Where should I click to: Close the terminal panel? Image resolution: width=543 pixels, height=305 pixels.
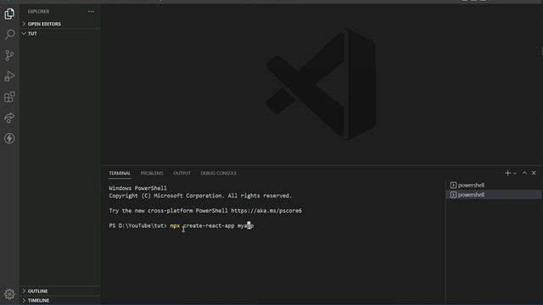pos(534,173)
